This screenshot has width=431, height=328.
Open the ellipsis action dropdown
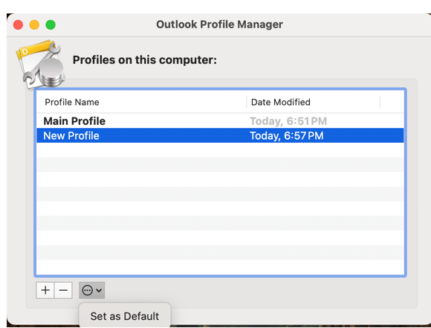point(92,290)
